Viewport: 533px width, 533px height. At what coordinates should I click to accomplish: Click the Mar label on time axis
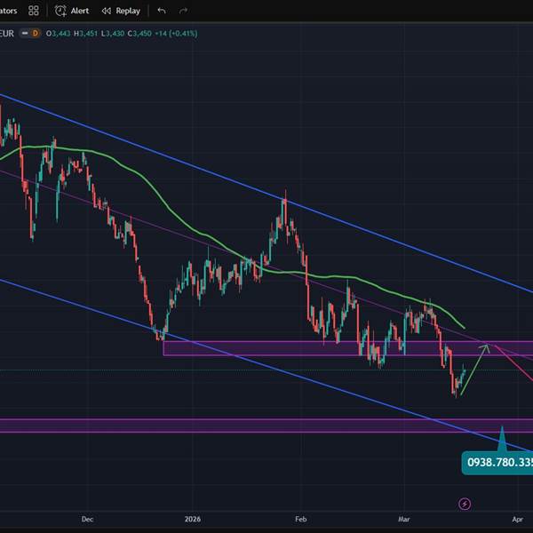[404, 519]
